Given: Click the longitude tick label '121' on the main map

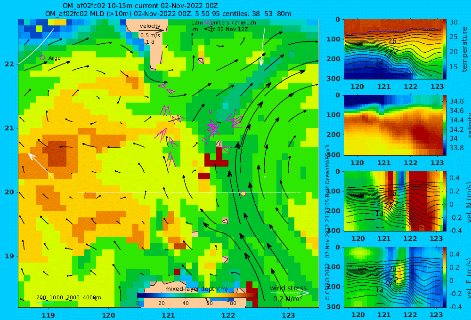Looking at the screenshot, I should coord(168,315).
